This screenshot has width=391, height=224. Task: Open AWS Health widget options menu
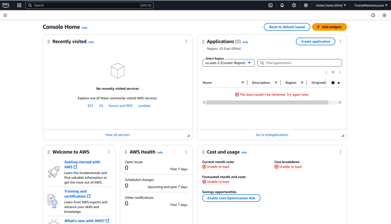(186, 152)
